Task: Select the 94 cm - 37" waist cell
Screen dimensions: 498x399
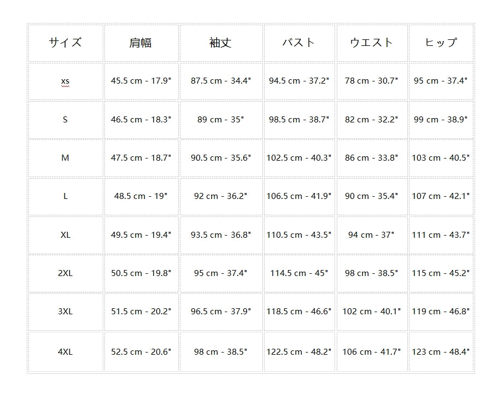Action: pos(372,235)
